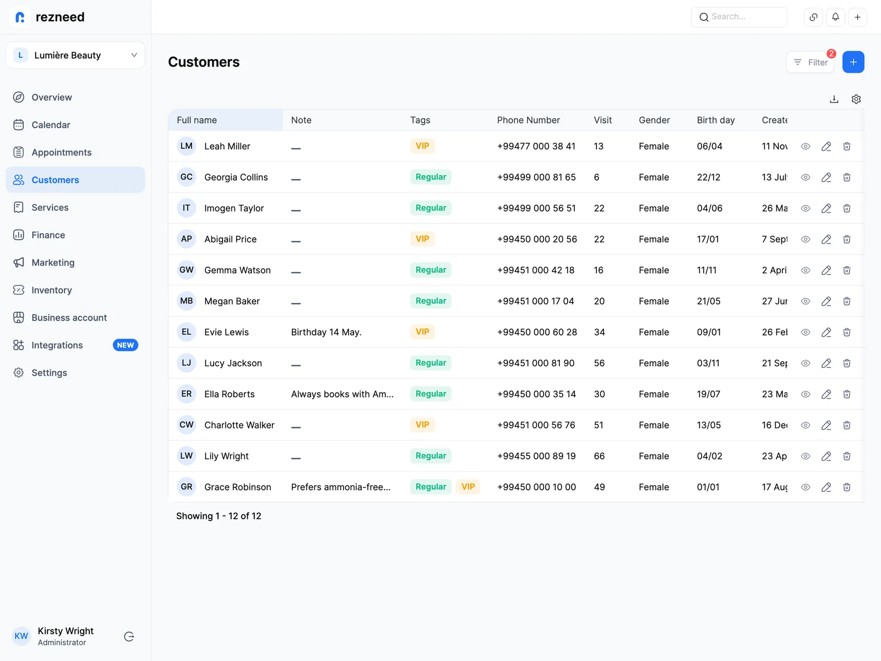This screenshot has height=661, width=881.
Task: View Gemma Watson with eye icon
Action: point(806,270)
